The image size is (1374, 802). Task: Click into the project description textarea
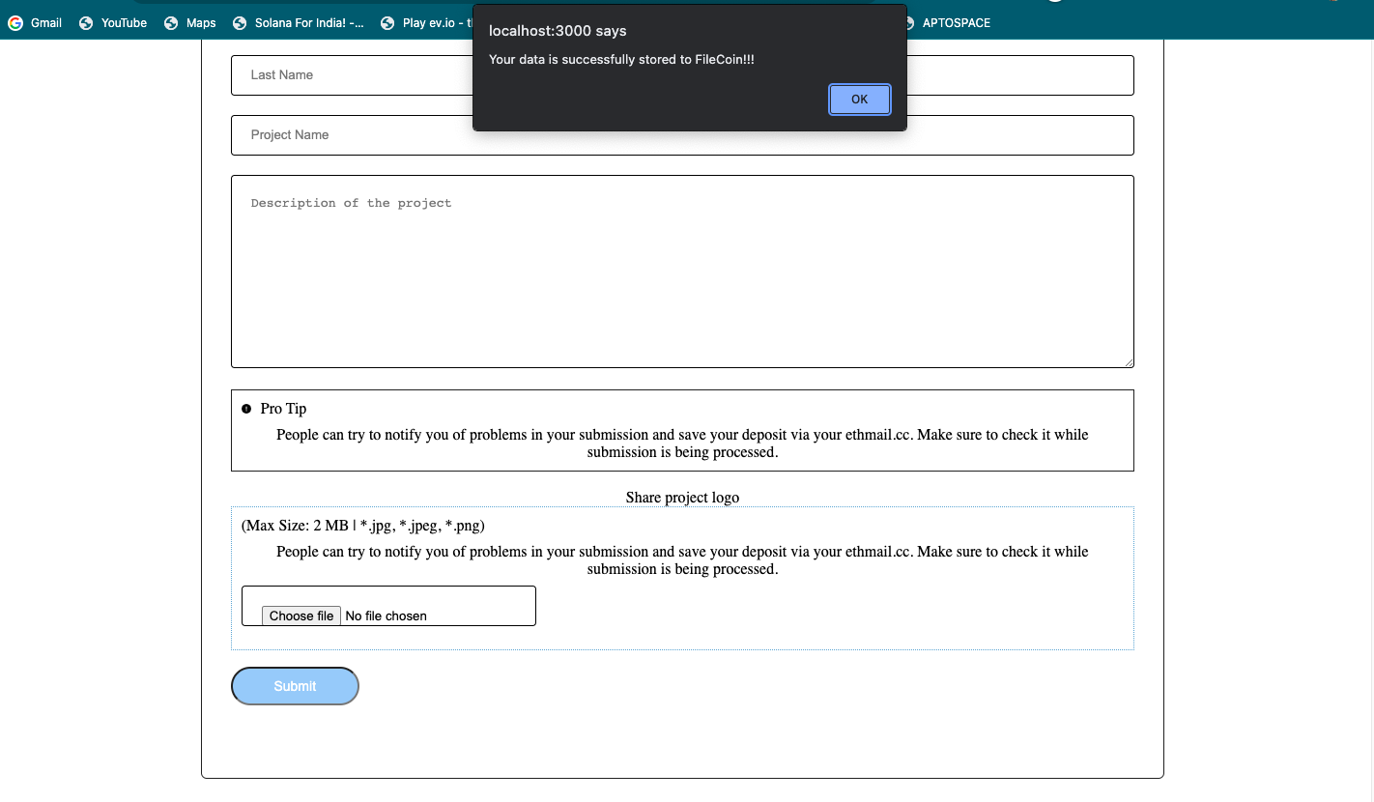(x=682, y=272)
